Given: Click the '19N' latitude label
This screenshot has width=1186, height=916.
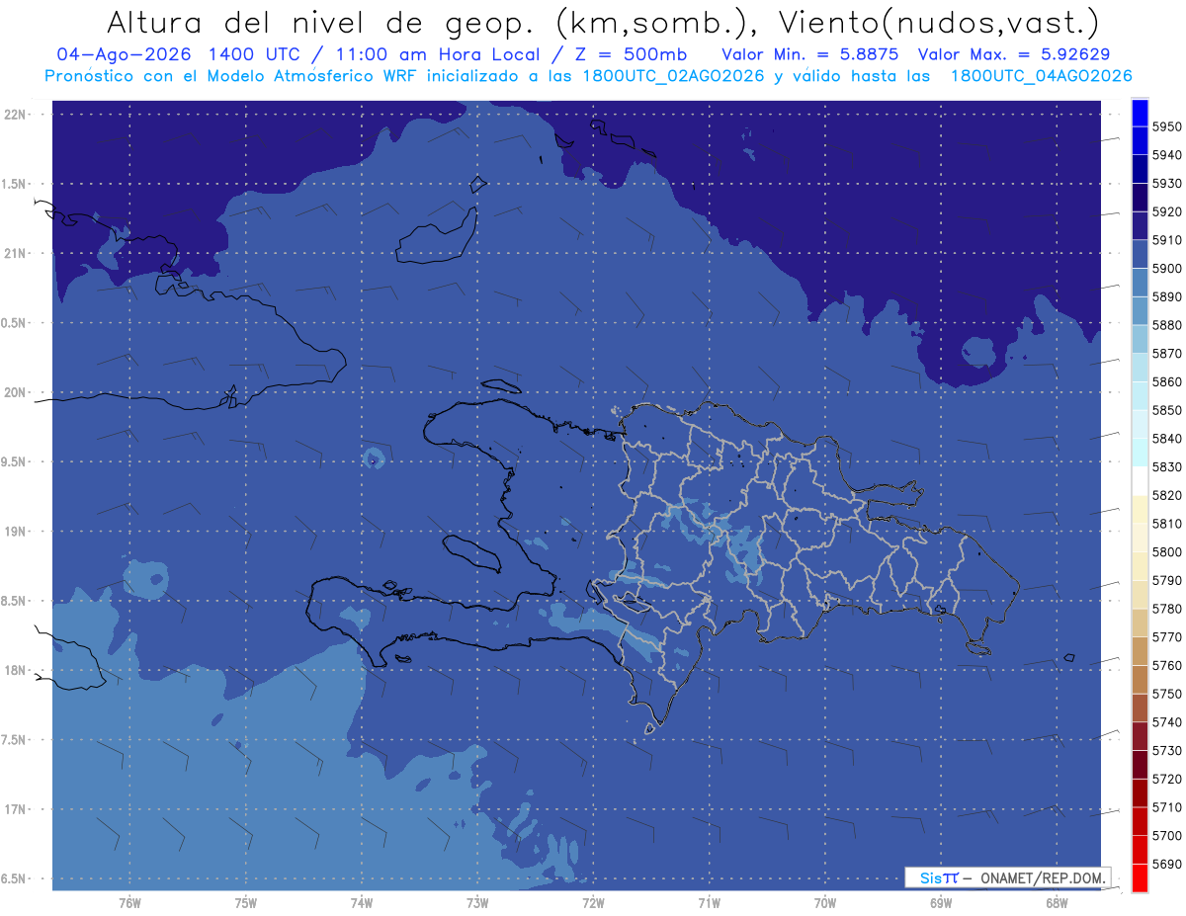Looking at the screenshot, I should tap(15, 532).
